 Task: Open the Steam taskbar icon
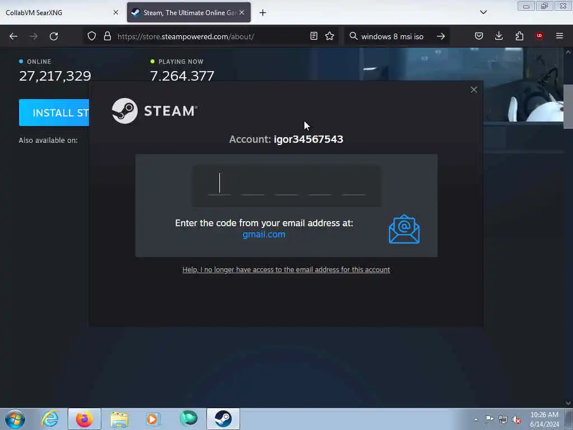tap(223, 419)
